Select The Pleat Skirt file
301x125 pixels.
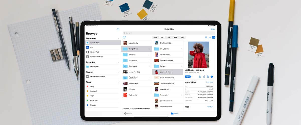click(x=168, y=43)
